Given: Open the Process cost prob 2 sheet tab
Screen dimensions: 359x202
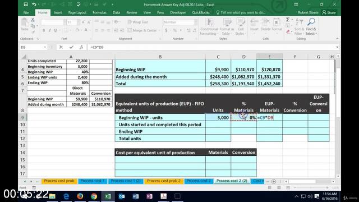Looking at the screenshot, I should pyautogui.click(x=164, y=181).
